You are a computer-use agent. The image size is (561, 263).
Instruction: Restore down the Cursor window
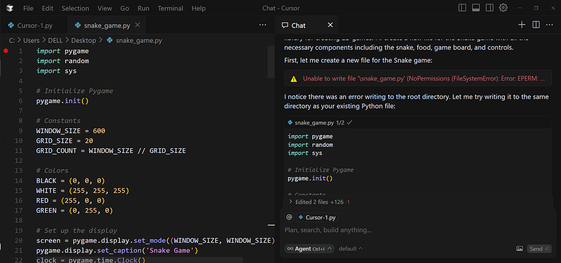click(536, 8)
